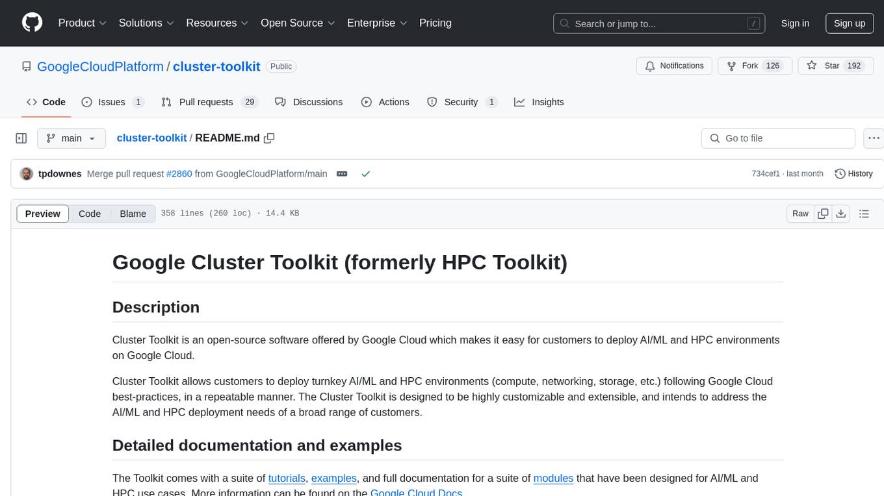Click the Public repository badge
The height and width of the screenshot is (496, 884).
click(x=281, y=66)
